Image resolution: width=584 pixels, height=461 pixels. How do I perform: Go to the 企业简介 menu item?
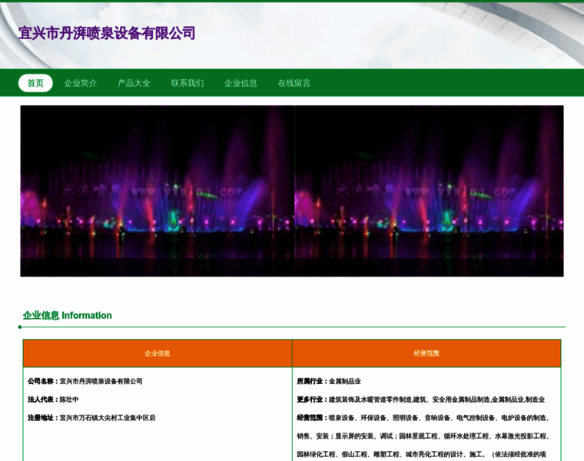coord(81,83)
